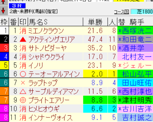Open jockey 和田竜二 cell
Screen dimensions: 153x122
(135, 39)
